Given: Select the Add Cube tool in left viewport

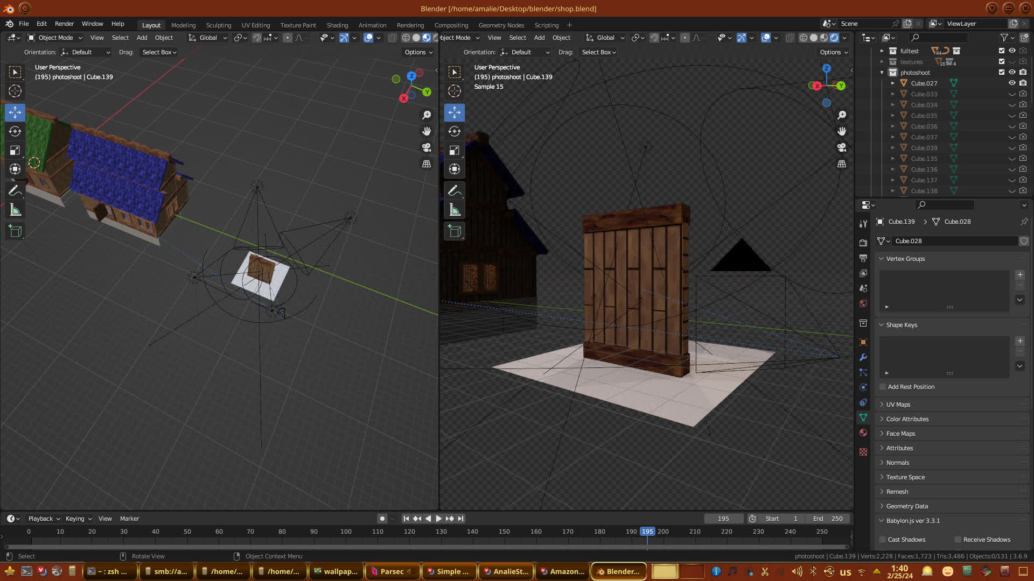Looking at the screenshot, I should 15,231.
